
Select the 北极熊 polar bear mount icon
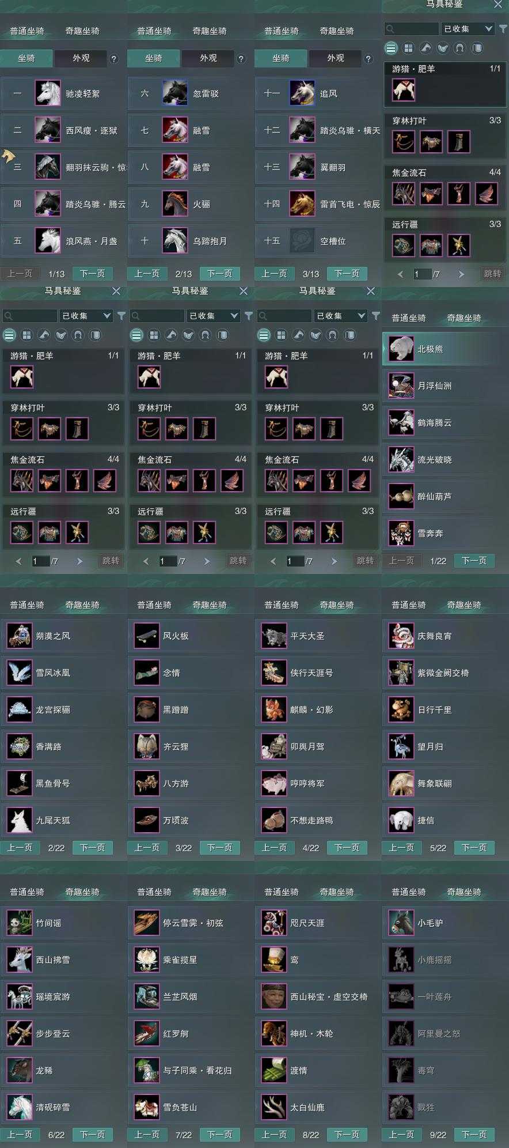point(401,349)
